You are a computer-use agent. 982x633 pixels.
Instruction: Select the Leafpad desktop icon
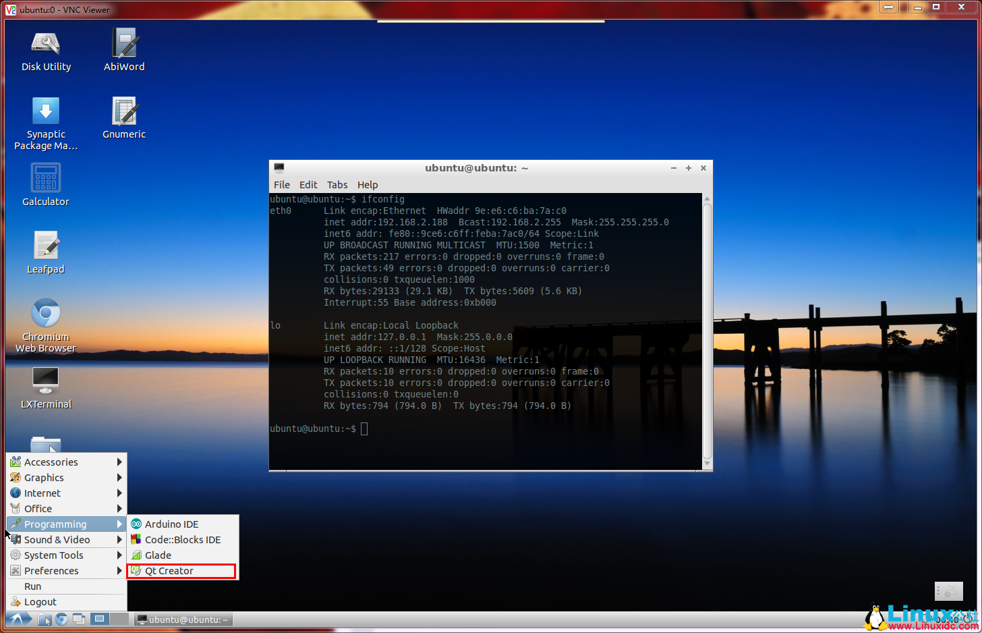[46, 252]
